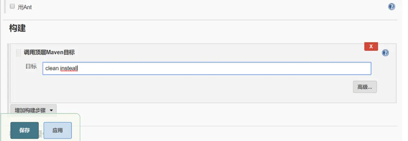Click the word clean in the goals field
Viewport: 408px width, 141px height.
pyautogui.click(x=52, y=68)
